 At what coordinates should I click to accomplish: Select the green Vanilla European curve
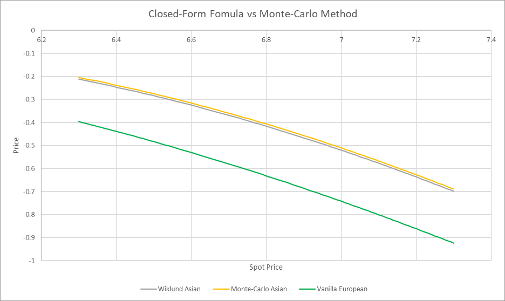(x=266, y=176)
